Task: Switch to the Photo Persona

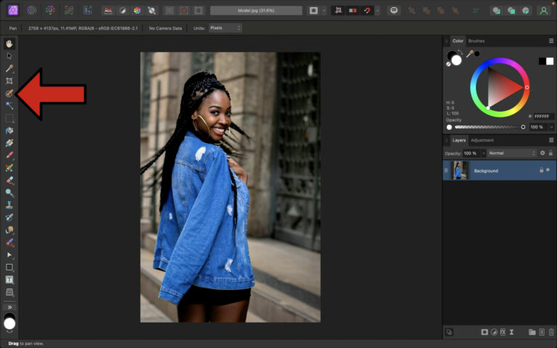Action: tap(13, 10)
